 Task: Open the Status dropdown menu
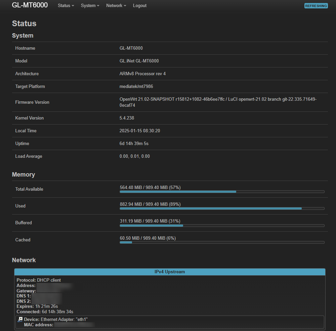click(66, 6)
